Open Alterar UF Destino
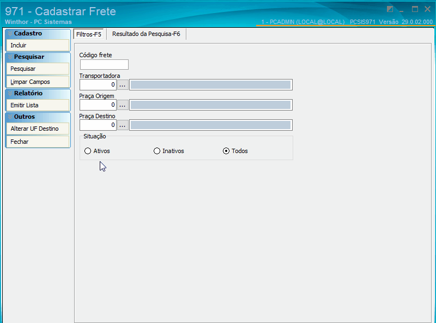Image resolution: width=436 pixels, height=323 pixels. pyautogui.click(x=38, y=129)
